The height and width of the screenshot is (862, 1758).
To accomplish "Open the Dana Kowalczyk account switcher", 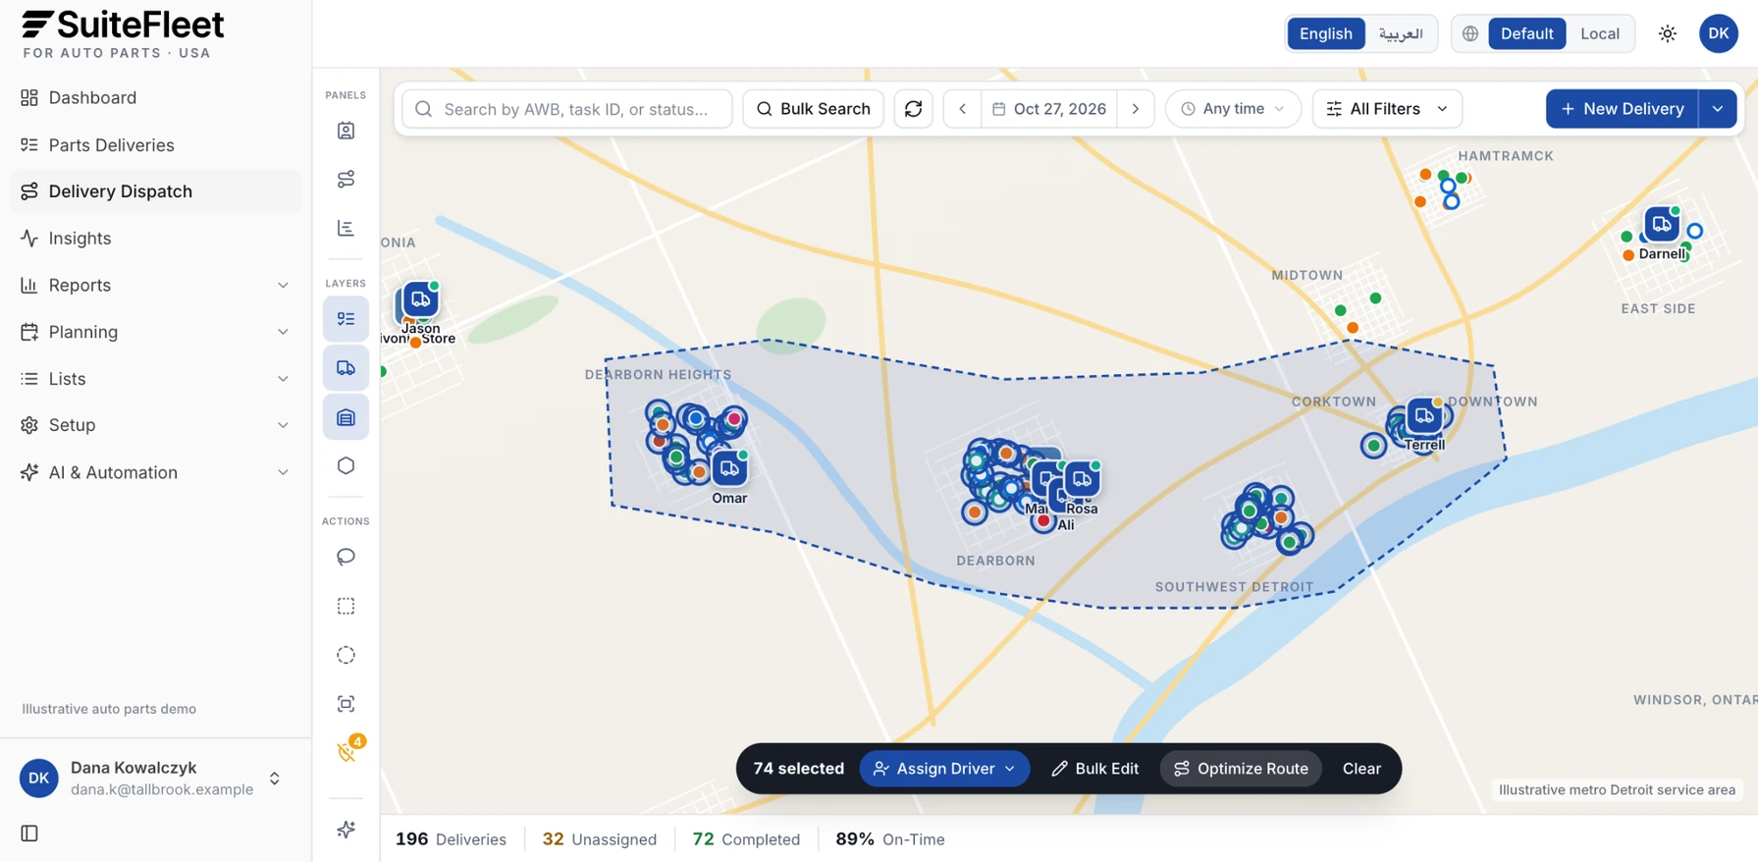I will (155, 778).
